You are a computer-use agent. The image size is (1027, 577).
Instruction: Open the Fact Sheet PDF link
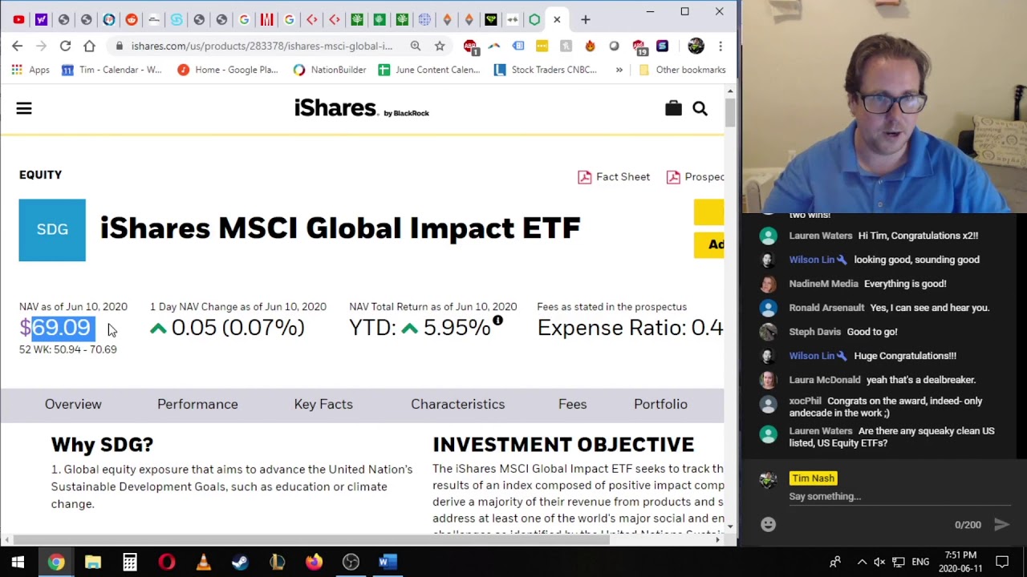tap(614, 176)
